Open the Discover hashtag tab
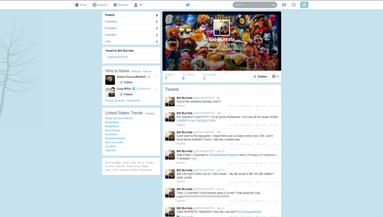383x217 pixels. pyautogui.click(x=121, y=5)
